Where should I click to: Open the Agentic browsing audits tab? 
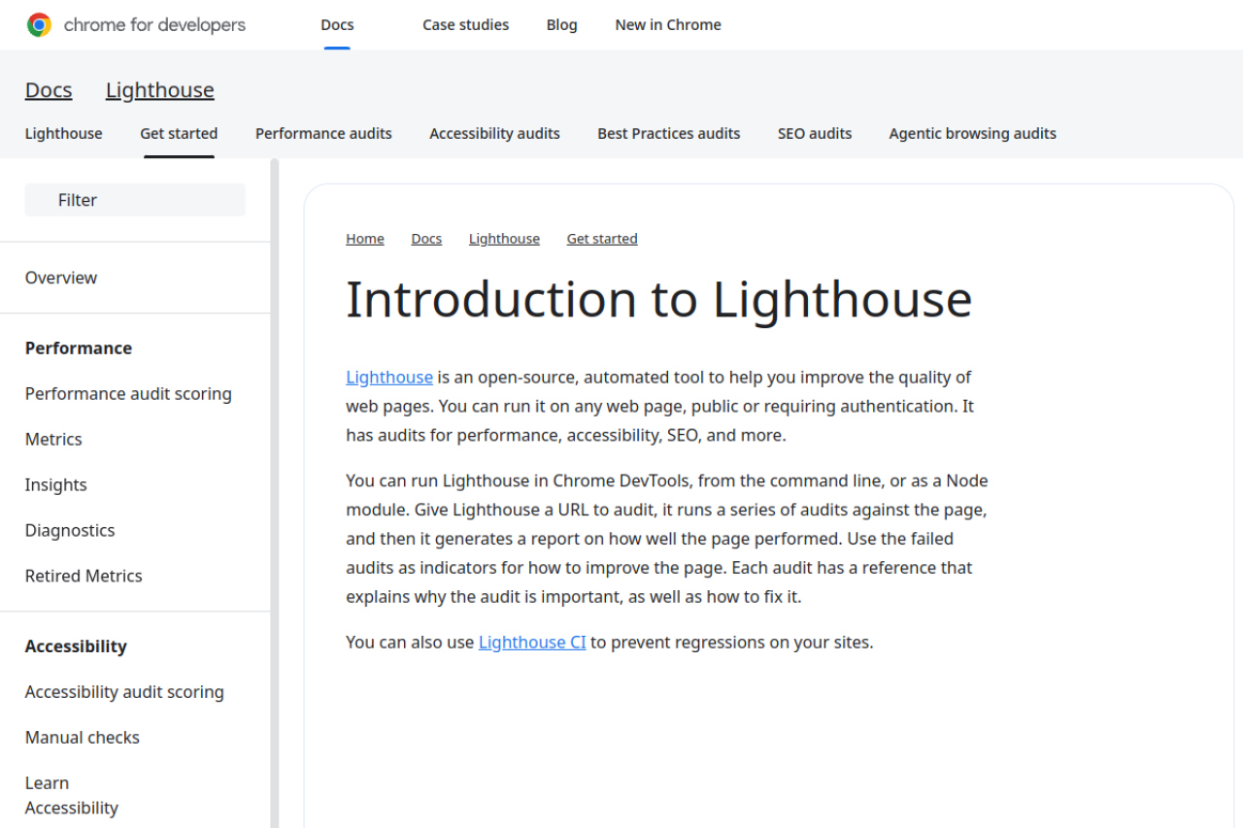click(972, 134)
